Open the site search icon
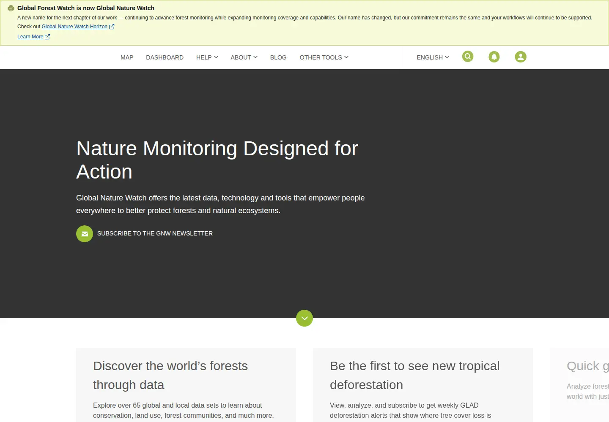Screen dimensions: 609x422 pos(468,57)
